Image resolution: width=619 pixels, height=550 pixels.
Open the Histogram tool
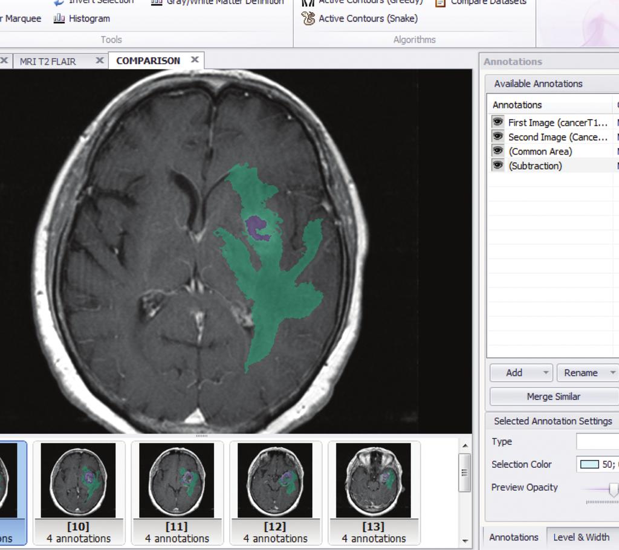pos(82,19)
